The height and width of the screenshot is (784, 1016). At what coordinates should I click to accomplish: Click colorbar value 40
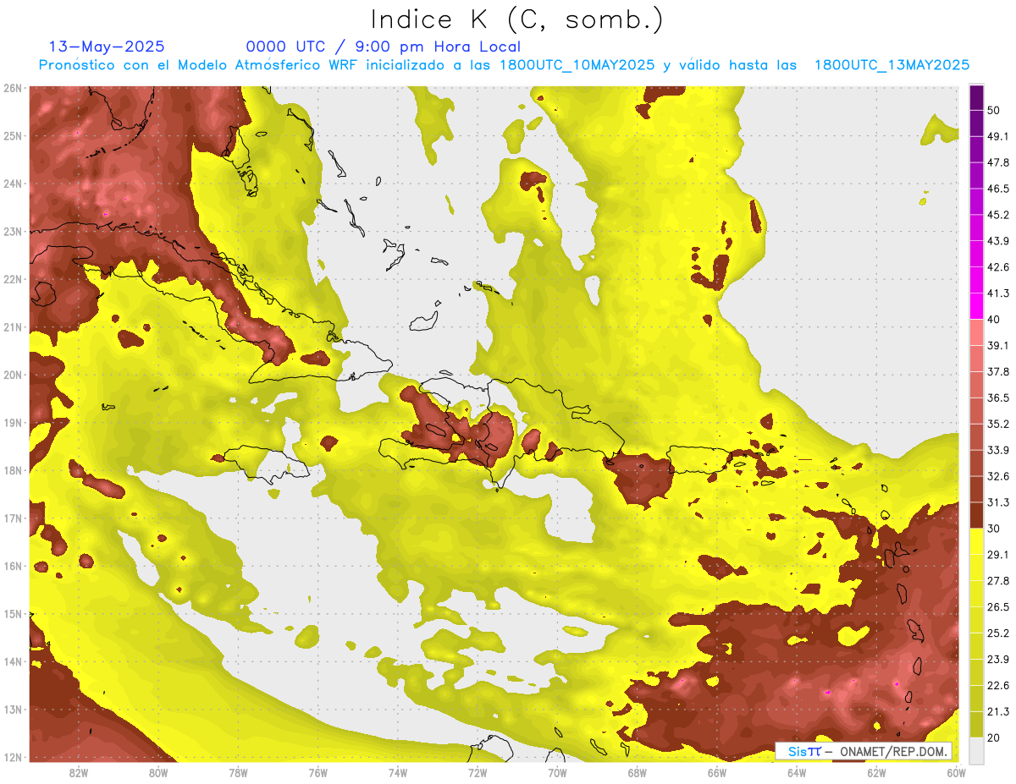pyautogui.click(x=994, y=319)
